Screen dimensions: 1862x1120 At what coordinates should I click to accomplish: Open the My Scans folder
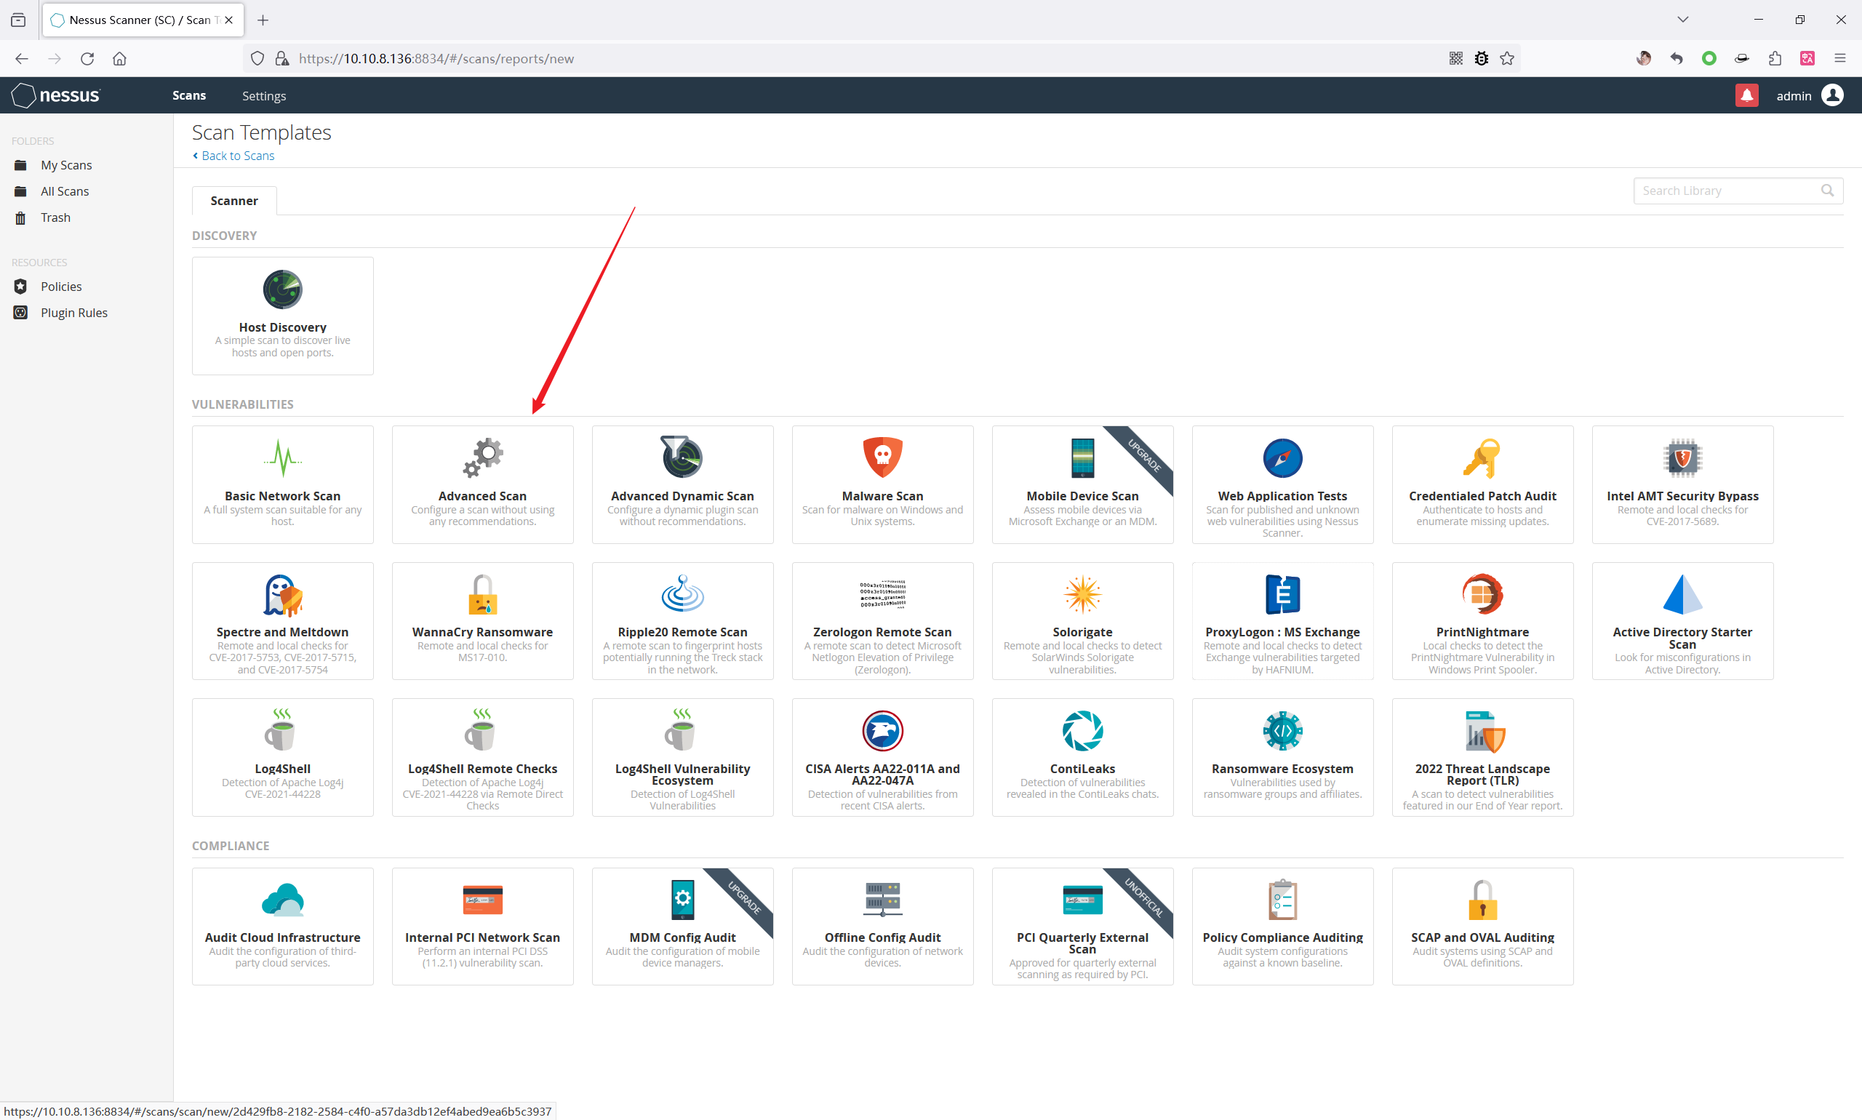coord(66,165)
